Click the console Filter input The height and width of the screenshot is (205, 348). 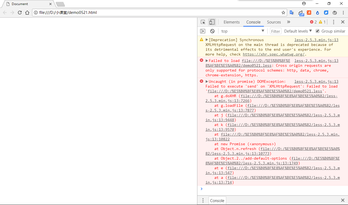pos(276,31)
